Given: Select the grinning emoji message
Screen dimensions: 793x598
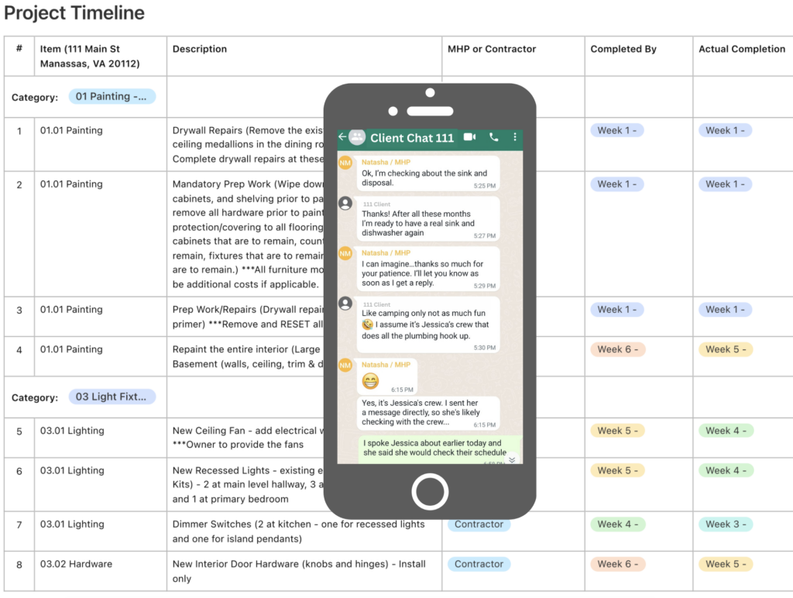Looking at the screenshot, I should pyautogui.click(x=387, y=376).
